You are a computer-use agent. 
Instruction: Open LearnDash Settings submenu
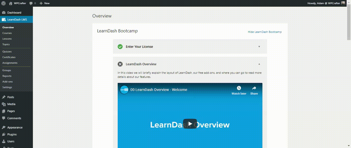pyautogui.click(x=7, y=87)
